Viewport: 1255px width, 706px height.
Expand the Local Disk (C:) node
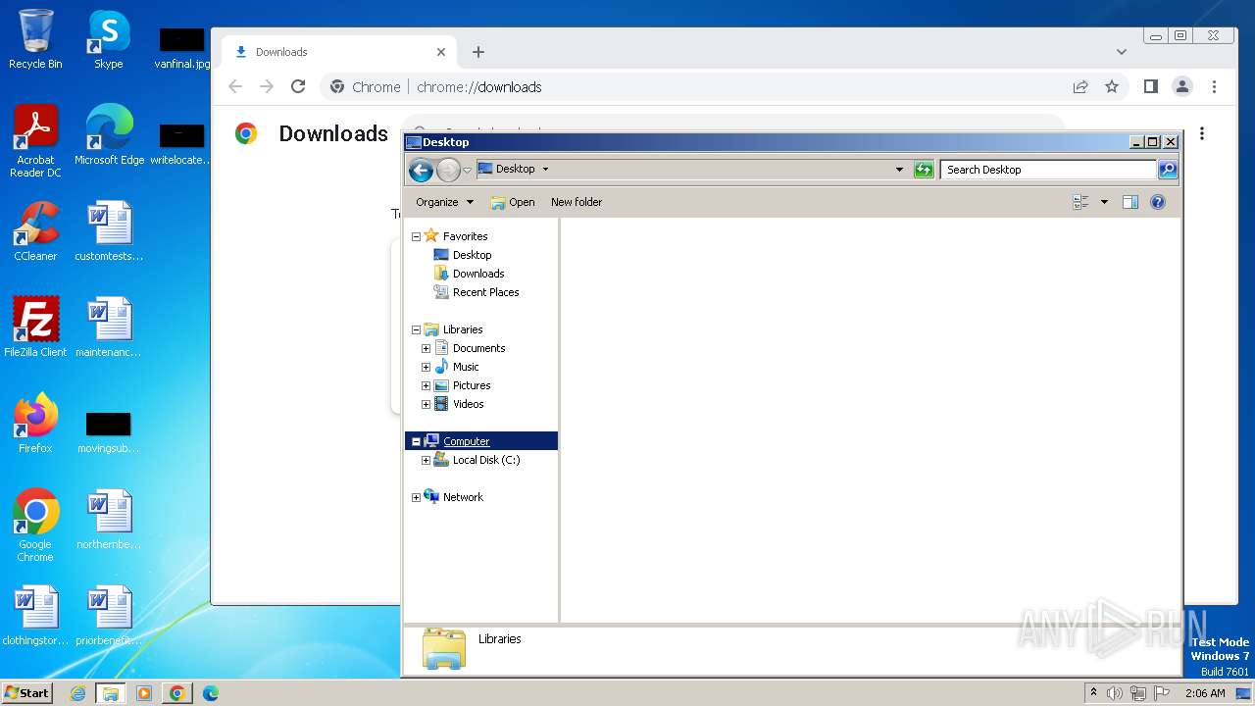tap(426, 460)
